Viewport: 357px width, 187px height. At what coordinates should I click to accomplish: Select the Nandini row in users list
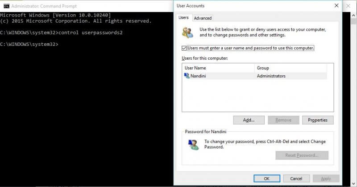click(255, 76)
